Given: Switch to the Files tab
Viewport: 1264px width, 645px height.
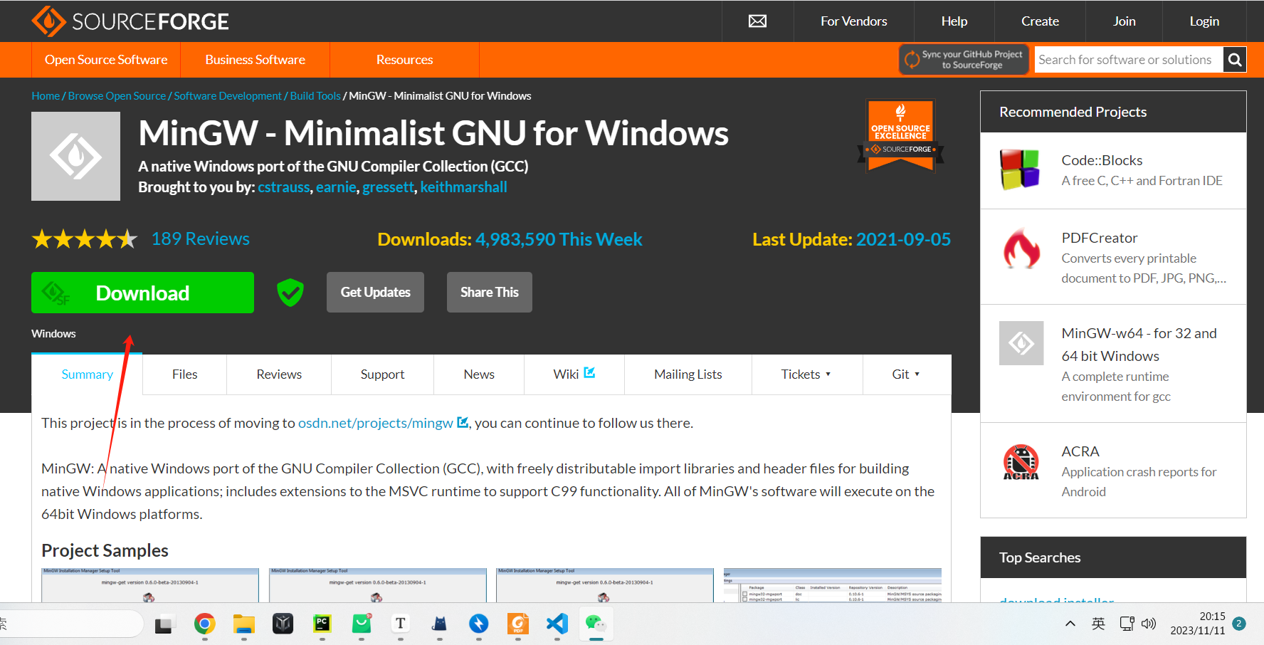Looking at the screenshot, I should pos(185,374).
